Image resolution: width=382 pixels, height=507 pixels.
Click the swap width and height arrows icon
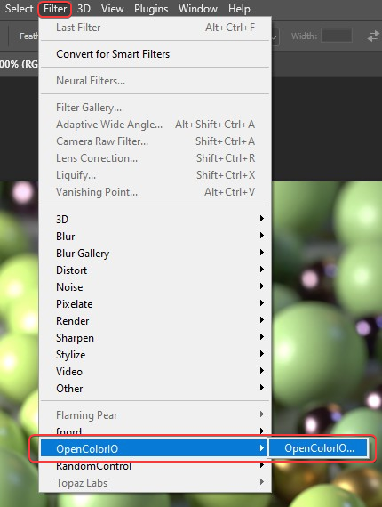click(373, 36)
